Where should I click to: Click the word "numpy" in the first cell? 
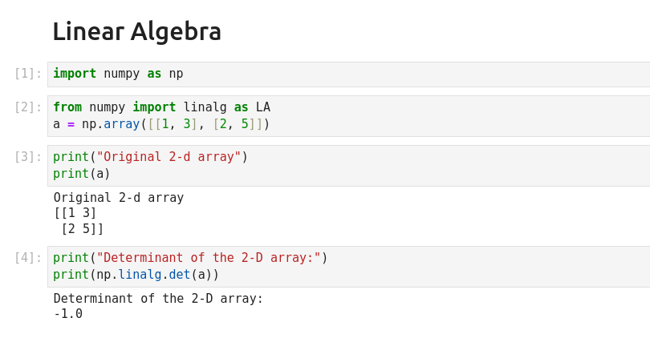click(121, 74)
